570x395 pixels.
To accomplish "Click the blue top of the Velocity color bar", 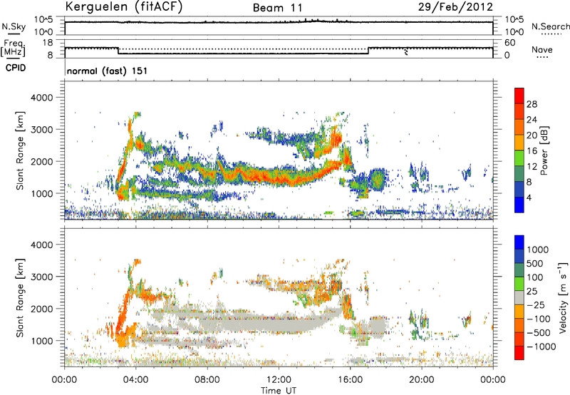I will (x=519, y=242).
